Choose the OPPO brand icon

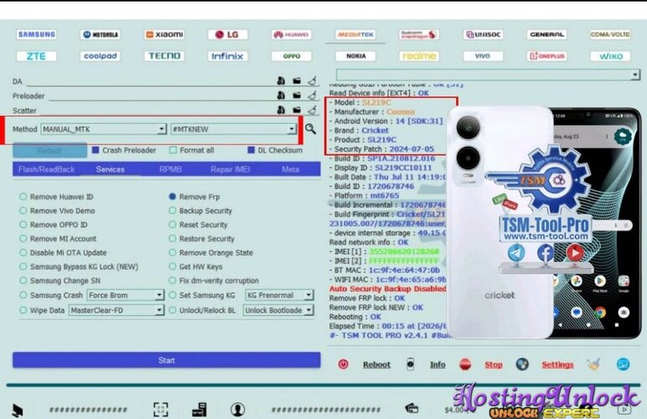click(292, 55)
